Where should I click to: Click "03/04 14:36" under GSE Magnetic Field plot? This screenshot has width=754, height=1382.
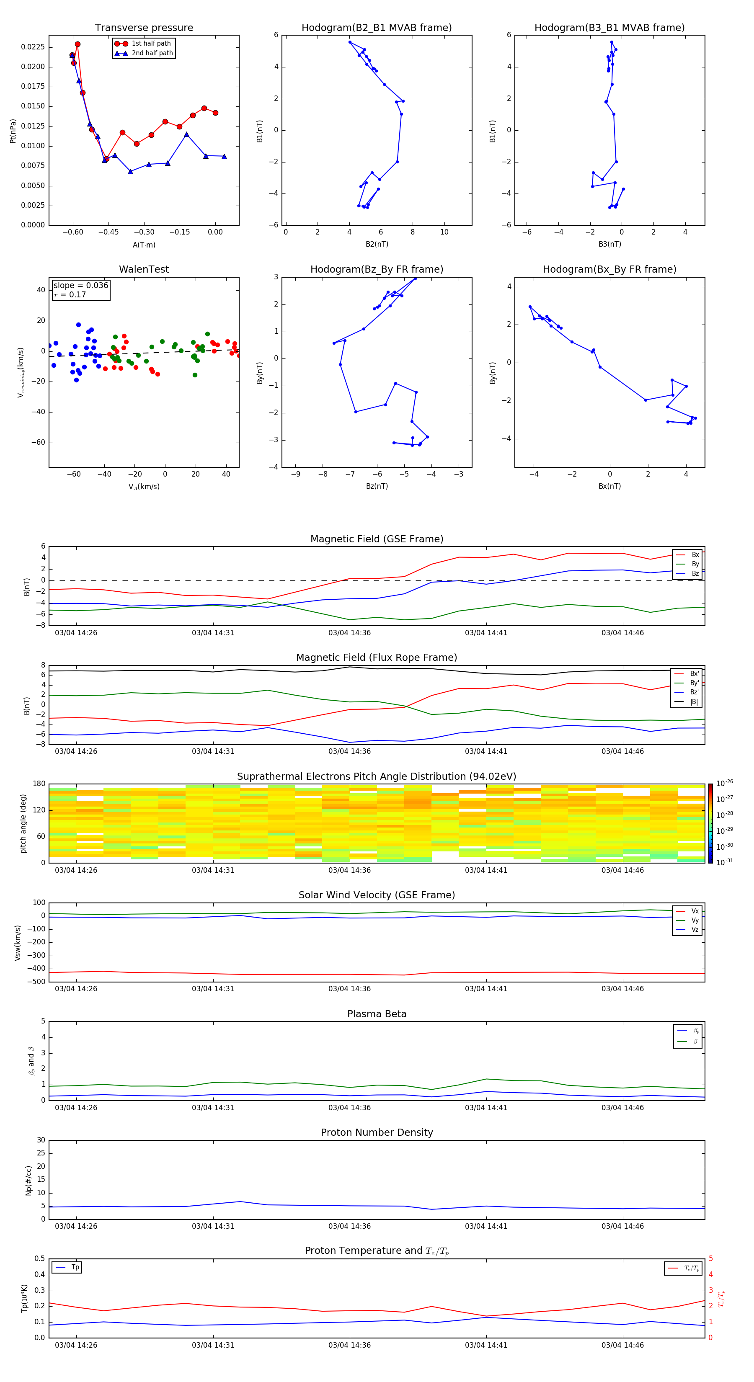(x=349, y=633)
